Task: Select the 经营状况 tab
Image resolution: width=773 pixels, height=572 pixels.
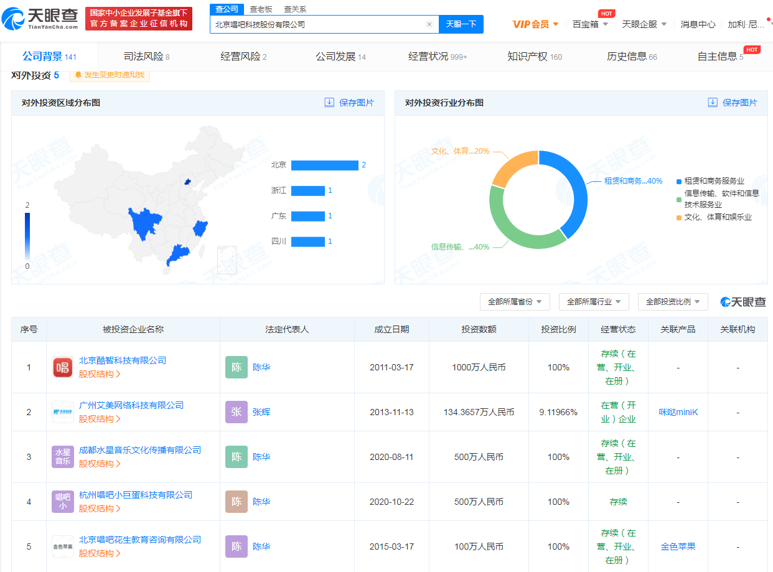Action: [438, 57]
